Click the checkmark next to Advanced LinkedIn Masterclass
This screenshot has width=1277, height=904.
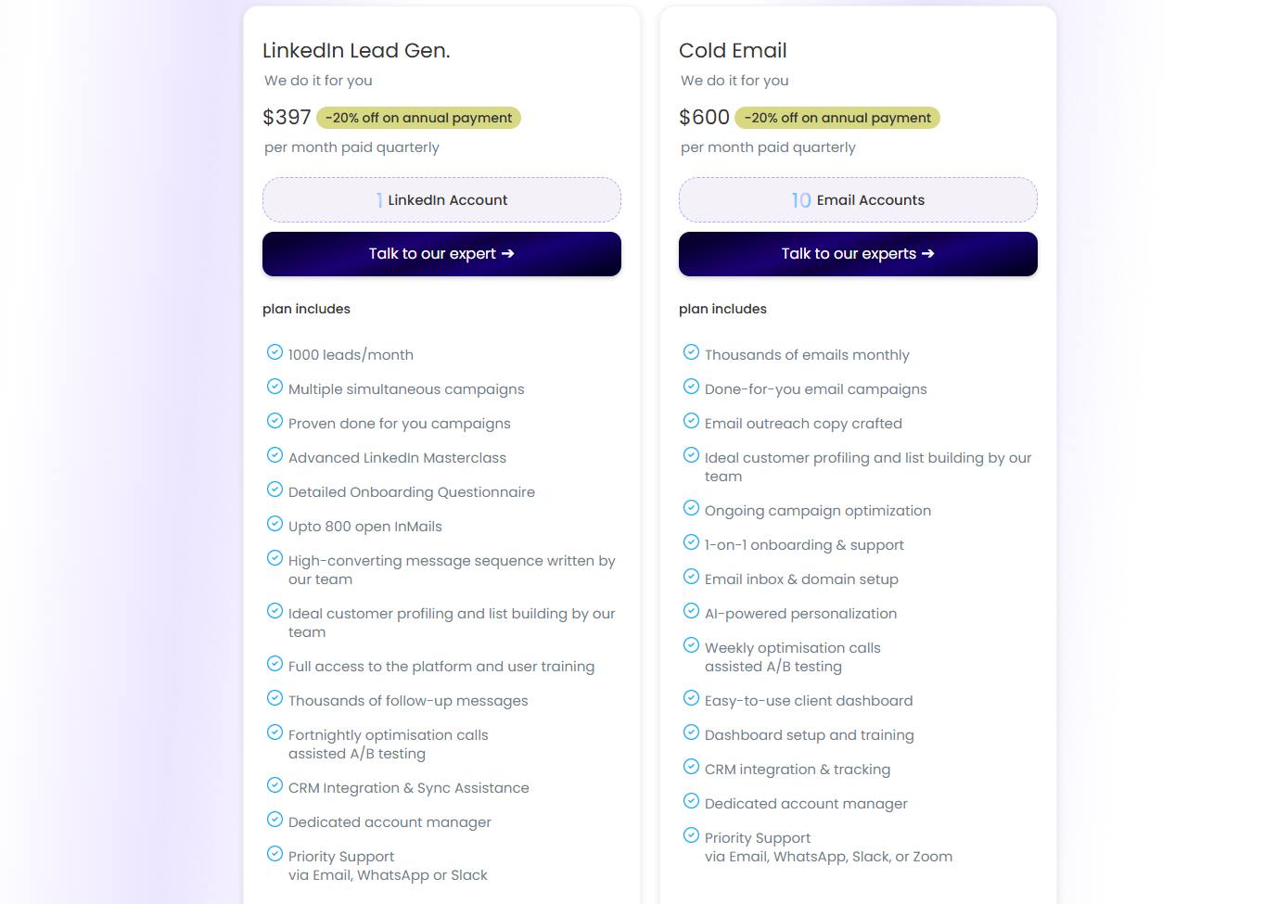[275, 454]
